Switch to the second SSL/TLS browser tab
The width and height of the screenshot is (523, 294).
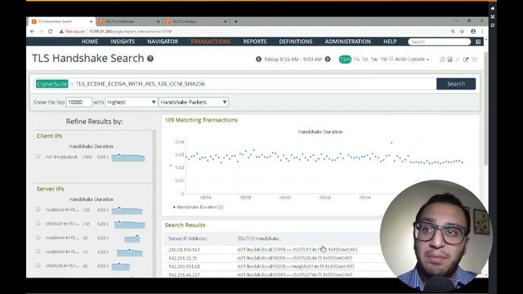click(128, 21)
